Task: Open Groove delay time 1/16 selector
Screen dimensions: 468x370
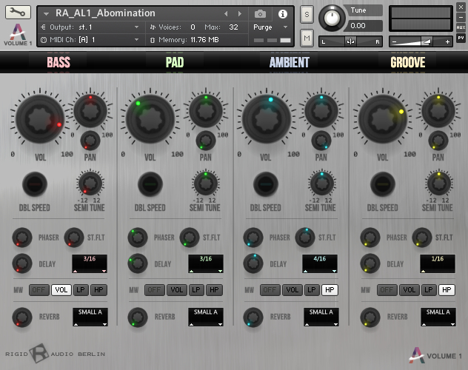Action: click(x=438, y=263)
